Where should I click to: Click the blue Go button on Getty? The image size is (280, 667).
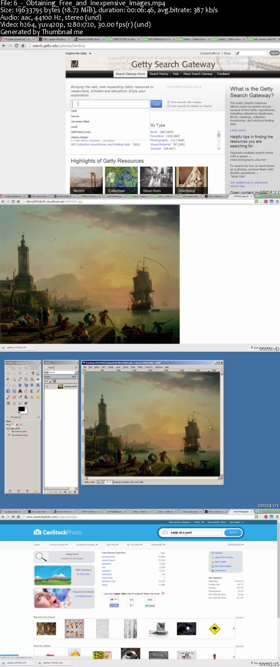(156, 104)
